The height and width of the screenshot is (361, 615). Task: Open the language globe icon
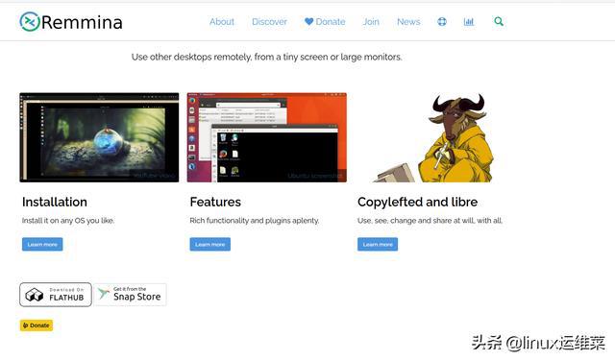coord(442,21)
